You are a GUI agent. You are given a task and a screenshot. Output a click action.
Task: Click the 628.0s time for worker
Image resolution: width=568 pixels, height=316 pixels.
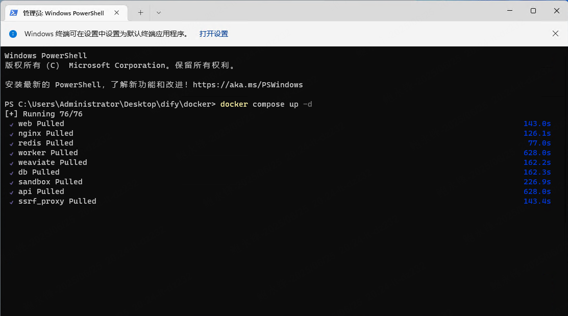pos(537,153)
